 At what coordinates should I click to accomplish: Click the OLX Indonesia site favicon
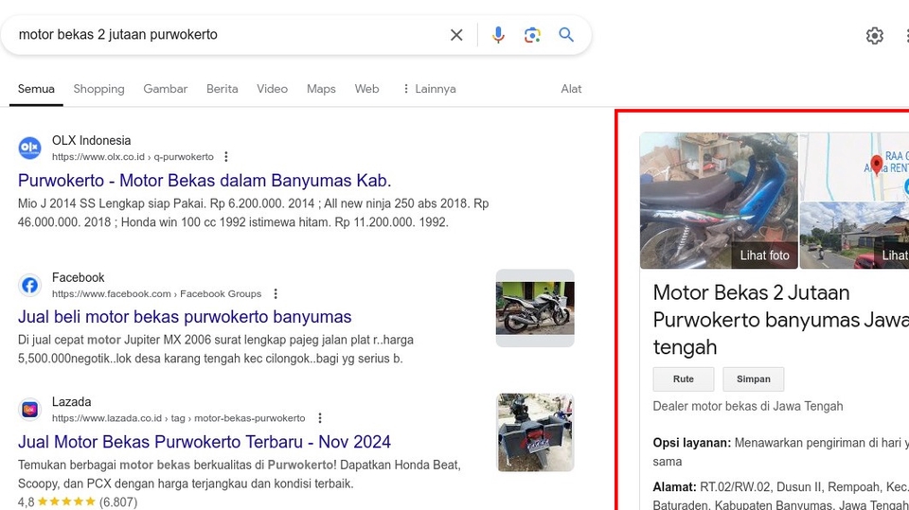click(x=29, y=149)
